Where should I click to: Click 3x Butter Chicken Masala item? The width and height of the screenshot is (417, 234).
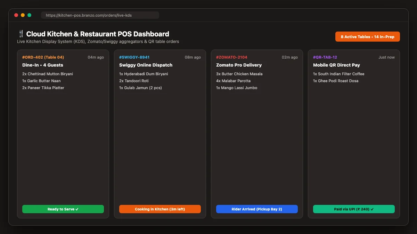coord(239,74)
